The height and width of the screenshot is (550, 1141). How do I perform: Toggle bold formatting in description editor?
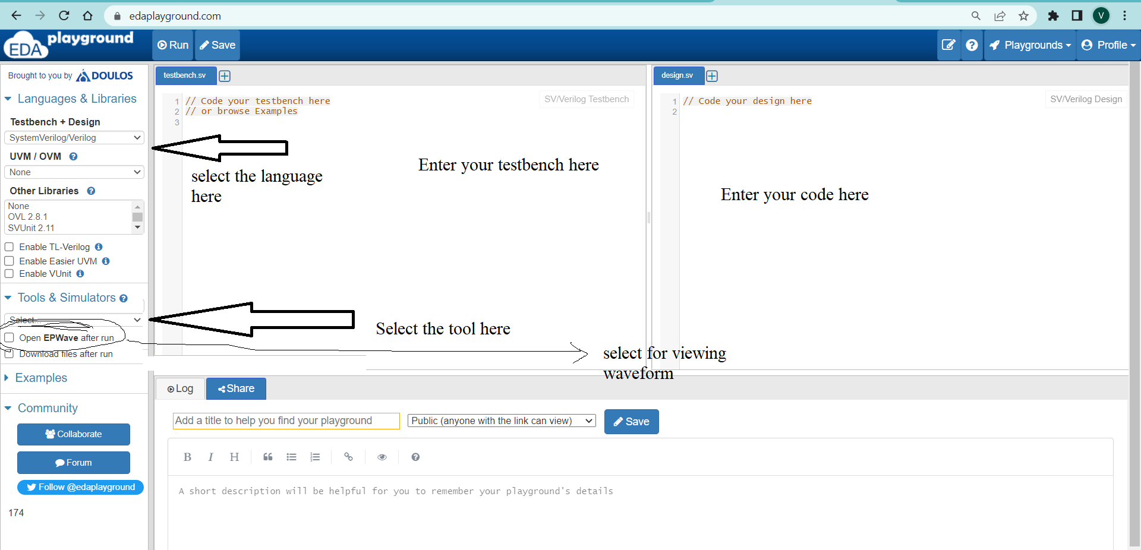pyautogui.click(x=187, y=457)
